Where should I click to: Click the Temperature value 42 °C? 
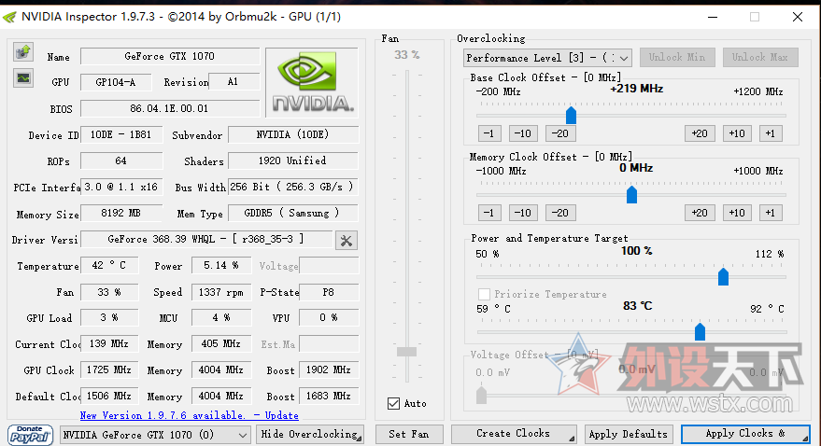tap(109, 266)
